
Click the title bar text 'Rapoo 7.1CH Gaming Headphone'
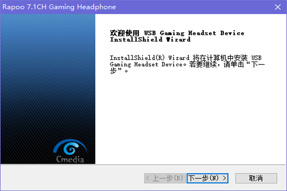tap(59, 7)
